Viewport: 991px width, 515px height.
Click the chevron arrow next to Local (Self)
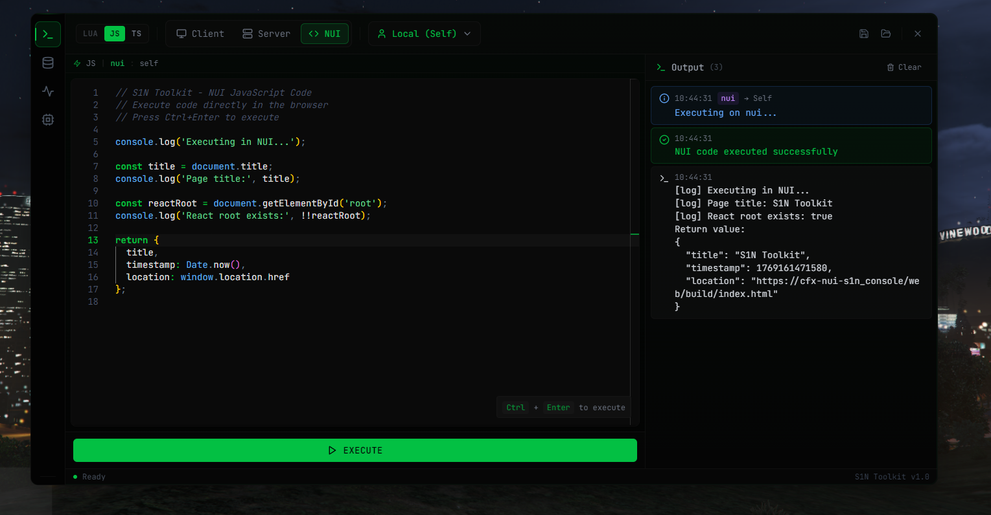coord(467,34)
